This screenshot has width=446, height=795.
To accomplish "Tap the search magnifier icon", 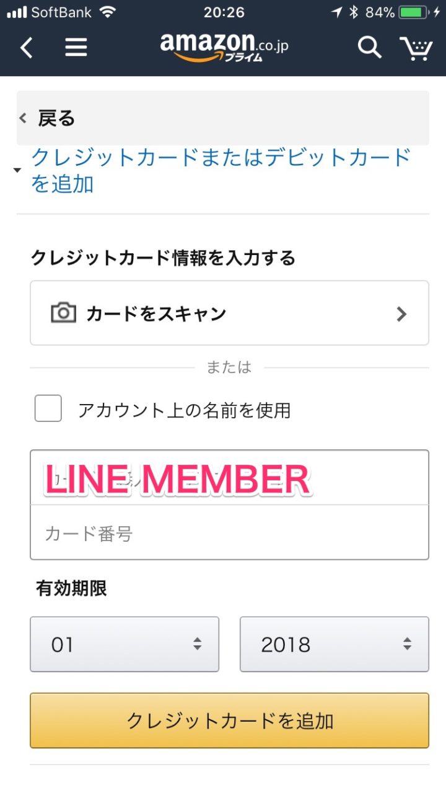I will click(x=369, y=47).
